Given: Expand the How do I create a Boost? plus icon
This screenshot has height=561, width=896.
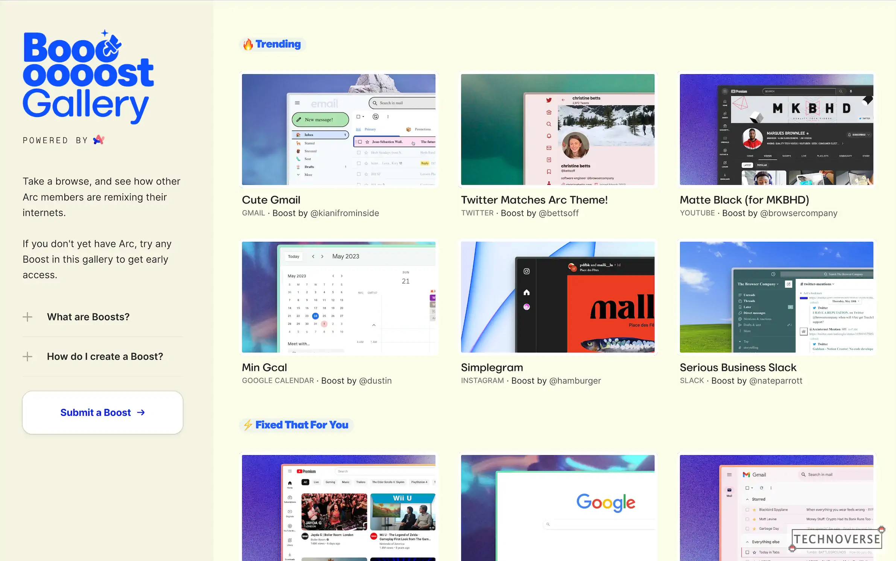Looking at the screenshot, I should point(27,357).
